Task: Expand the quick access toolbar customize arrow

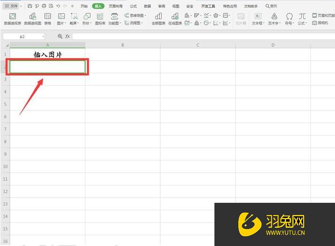Action: click(x=72, y=6)
